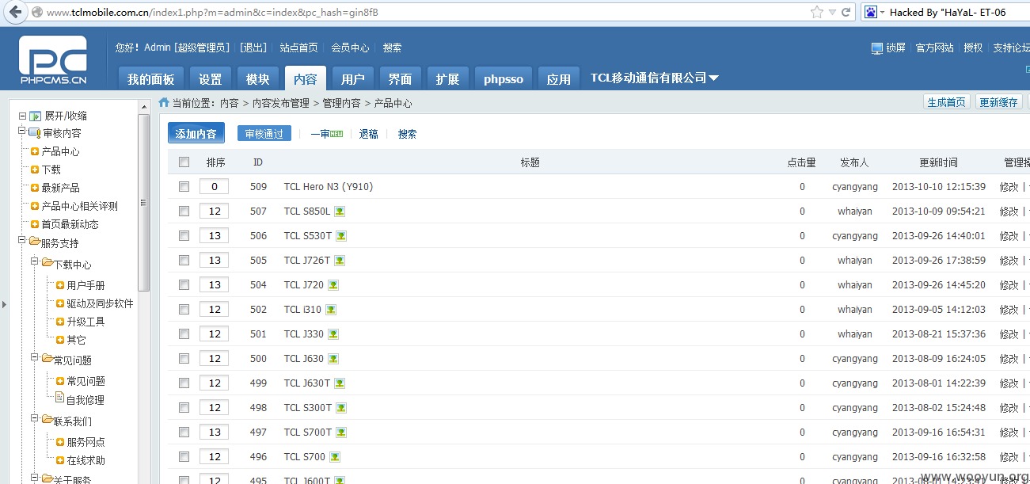Viewport: 1030px width, 484px height.
Task: Check the box for TCL J330 row
Action: (184, 334)
